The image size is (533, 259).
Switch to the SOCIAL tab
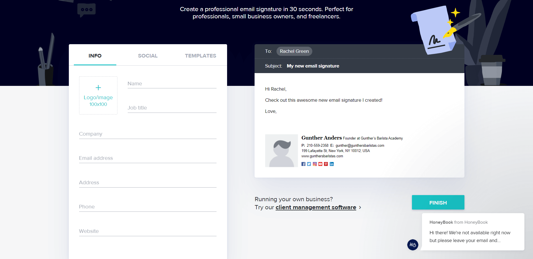[x=148, y=56]
